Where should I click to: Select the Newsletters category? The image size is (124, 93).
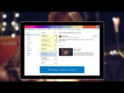(29, 50)
